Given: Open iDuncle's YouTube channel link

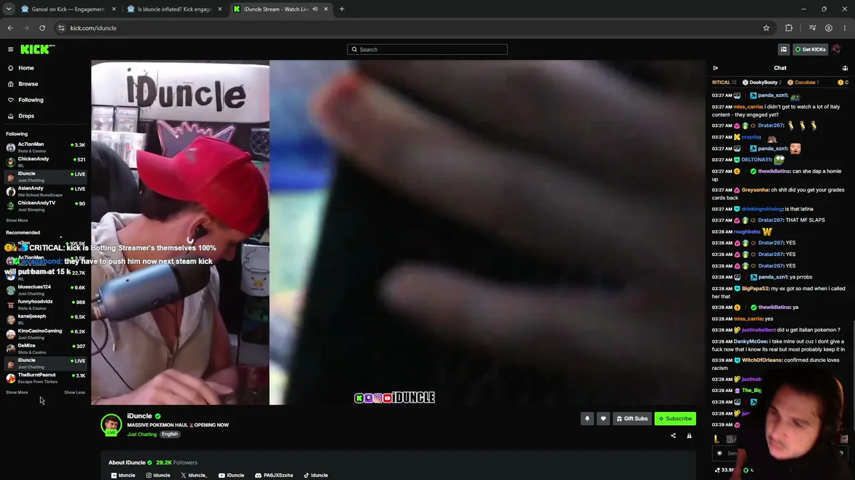Looking at the screenshot, I should pyautogui.click(x=231, y=475).
